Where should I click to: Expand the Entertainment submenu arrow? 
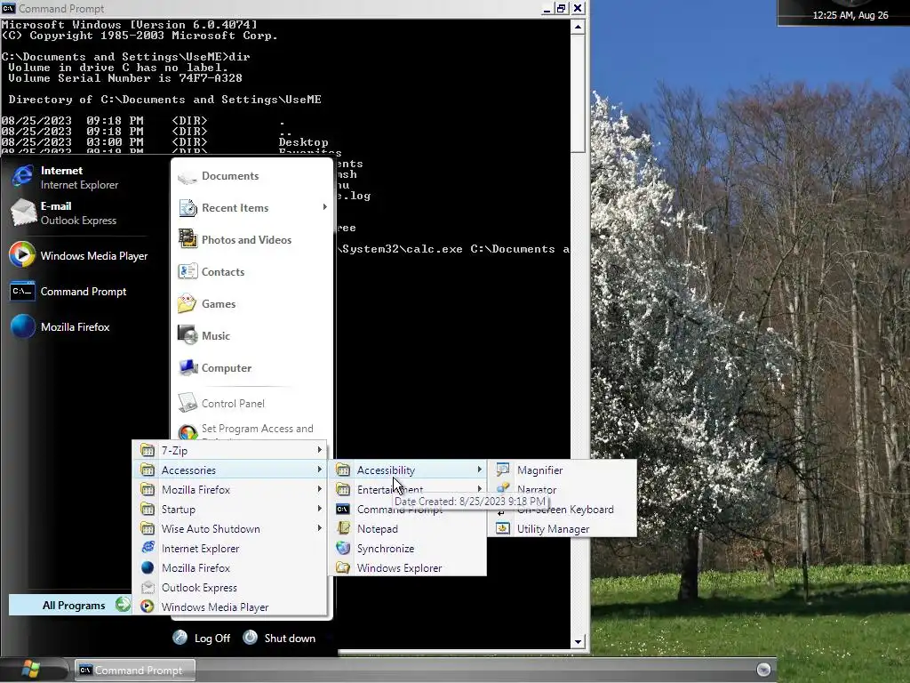[479, 489]
